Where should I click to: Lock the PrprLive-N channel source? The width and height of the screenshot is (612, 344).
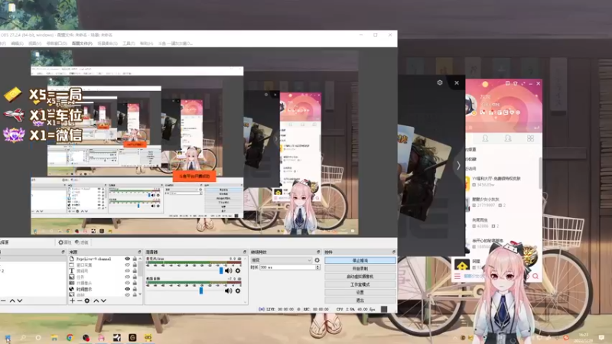click(135, 258)
